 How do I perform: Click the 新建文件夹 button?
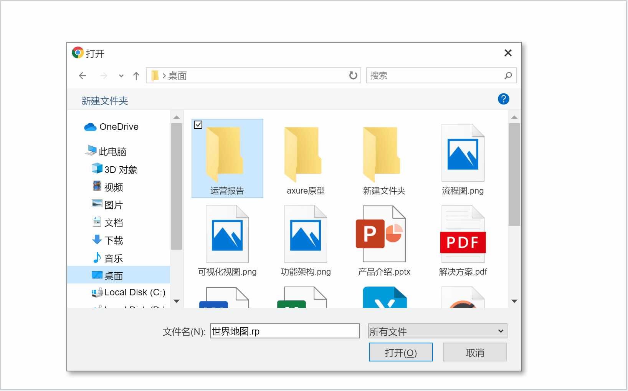[104, 100]
